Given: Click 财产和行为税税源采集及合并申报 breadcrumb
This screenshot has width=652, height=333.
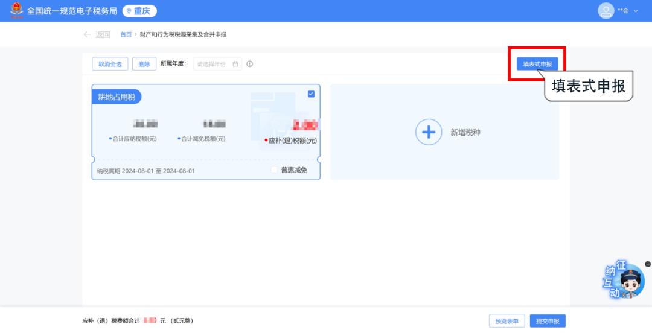Looking at the screenshot, I should [183, 35].
